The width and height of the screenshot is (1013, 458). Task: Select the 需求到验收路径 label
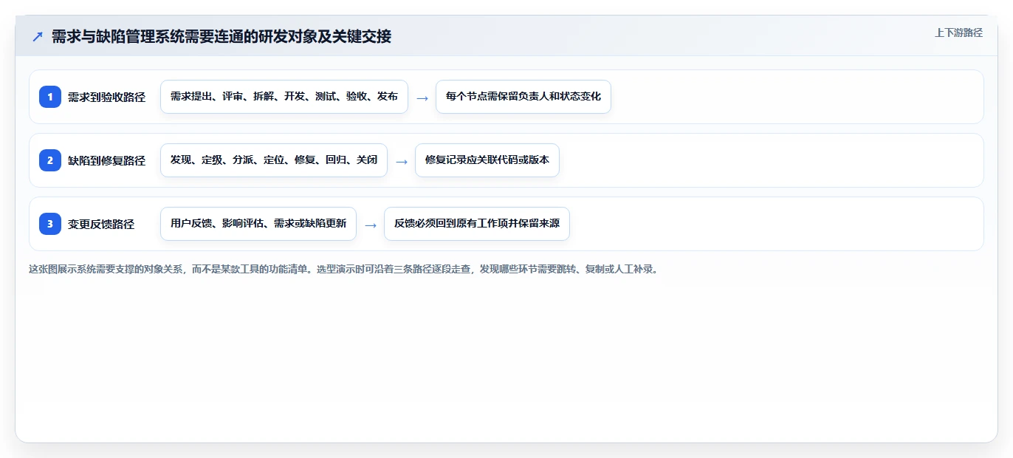(x=106, y=97)
